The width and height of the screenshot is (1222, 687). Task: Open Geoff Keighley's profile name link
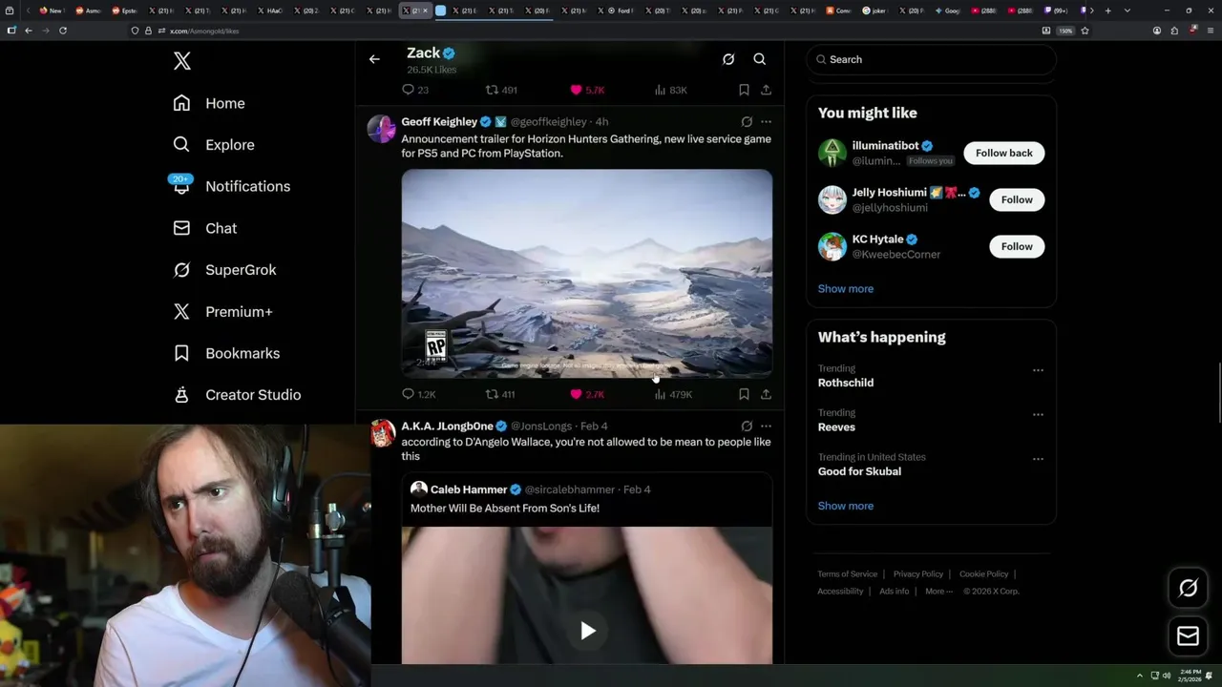pos(439,122)
